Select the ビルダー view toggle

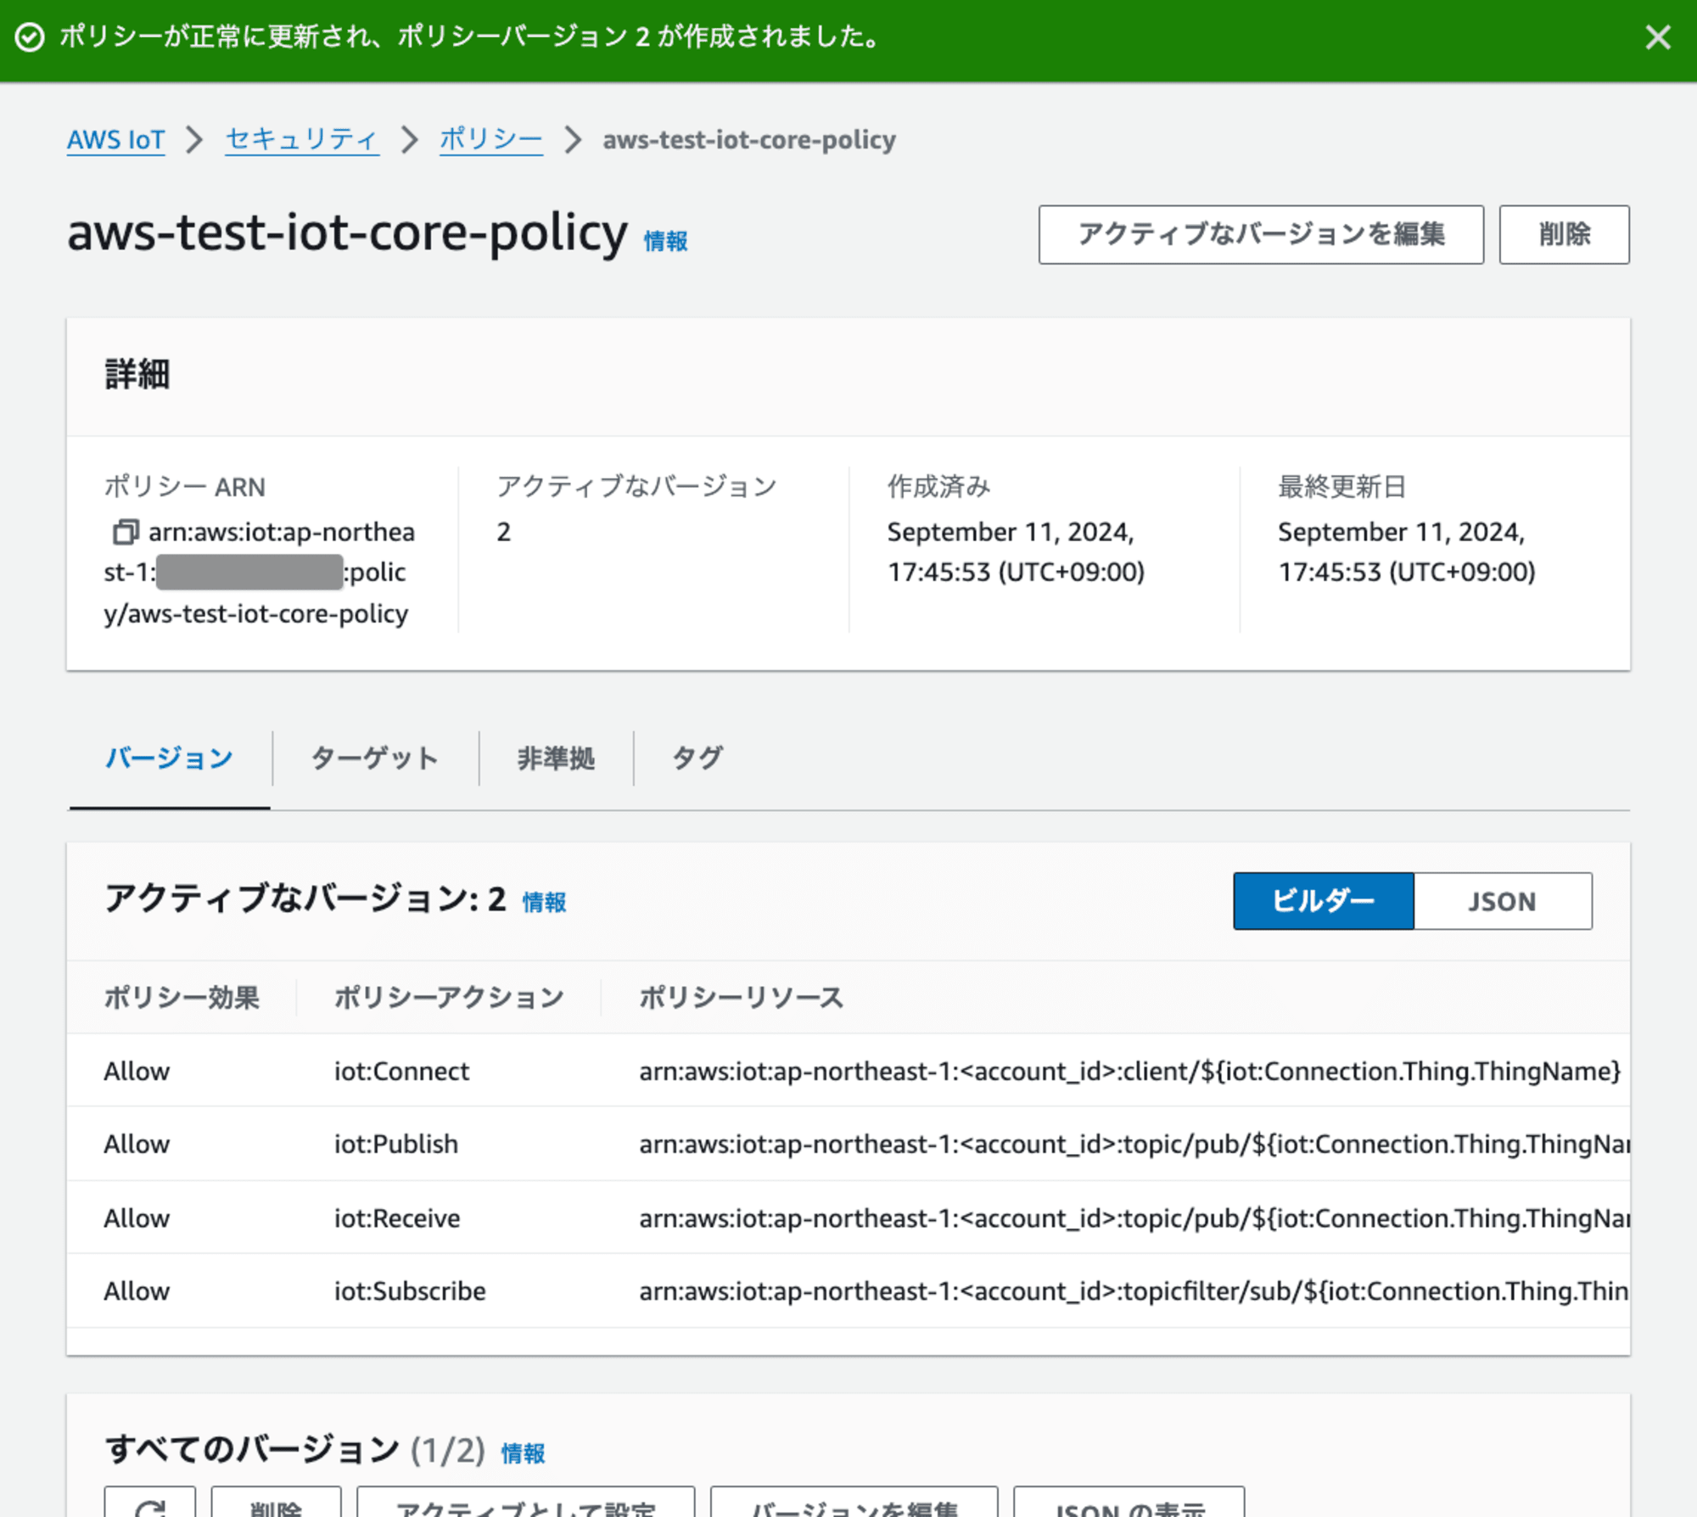click(x=1324, y=901)
